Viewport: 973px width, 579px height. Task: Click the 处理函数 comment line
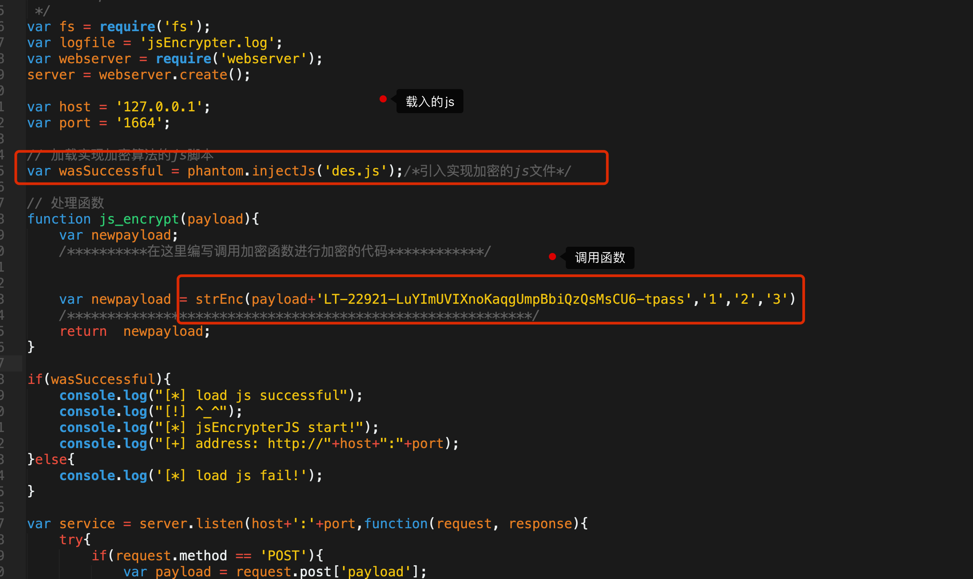66,203
